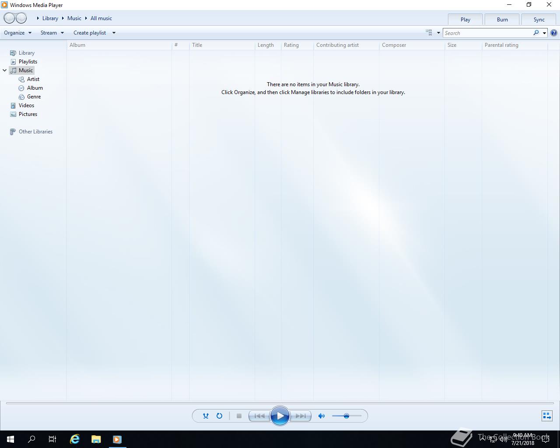Open Windows Media Player help
This screenshot has width=560, height=448.
coord(554,33)
